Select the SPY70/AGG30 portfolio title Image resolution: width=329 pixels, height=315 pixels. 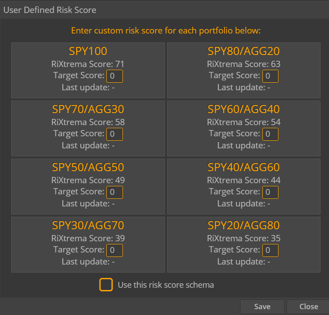click(88, 109)
